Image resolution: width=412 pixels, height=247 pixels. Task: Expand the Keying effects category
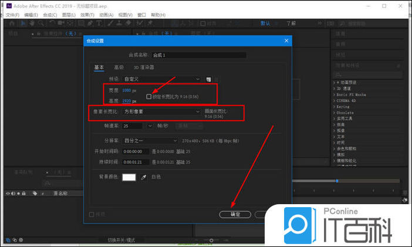[334, 107]
